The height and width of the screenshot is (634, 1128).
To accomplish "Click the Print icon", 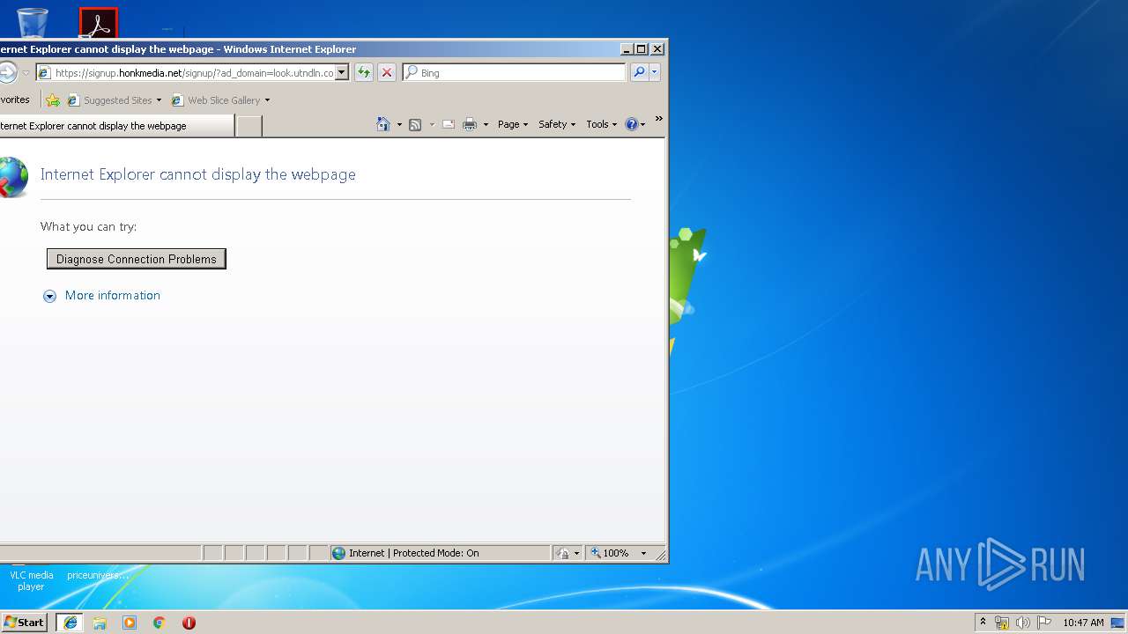I will (470, 124).
